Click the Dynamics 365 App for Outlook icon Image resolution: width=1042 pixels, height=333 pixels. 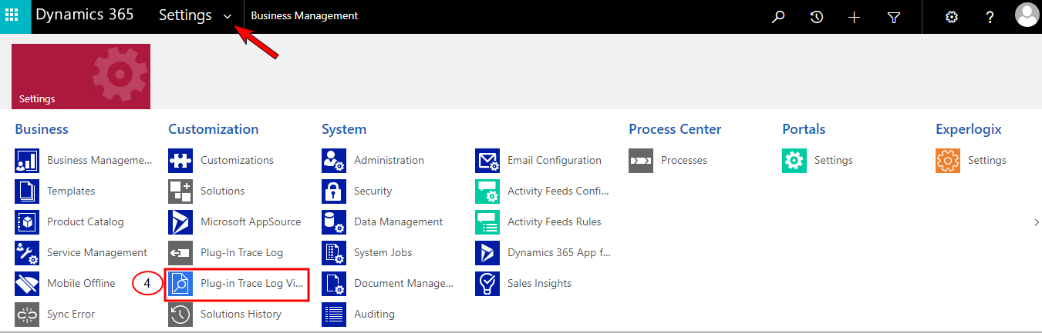coord(487,253)
